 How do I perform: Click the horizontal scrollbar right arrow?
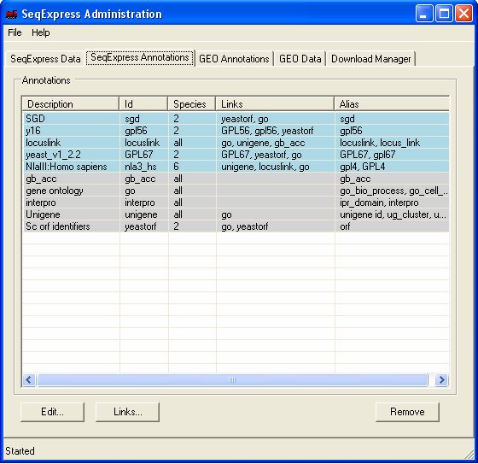pos(441,380)
